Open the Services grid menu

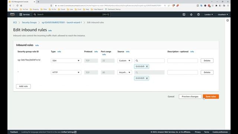[x=25, y=15]
